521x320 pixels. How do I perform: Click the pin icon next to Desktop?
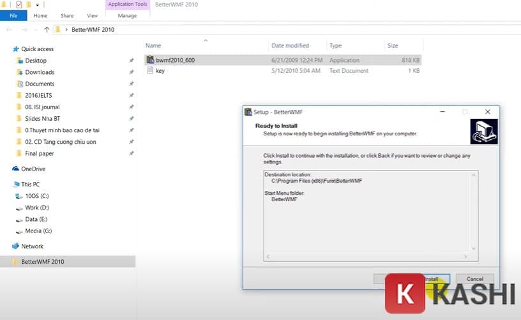(132, 61)
